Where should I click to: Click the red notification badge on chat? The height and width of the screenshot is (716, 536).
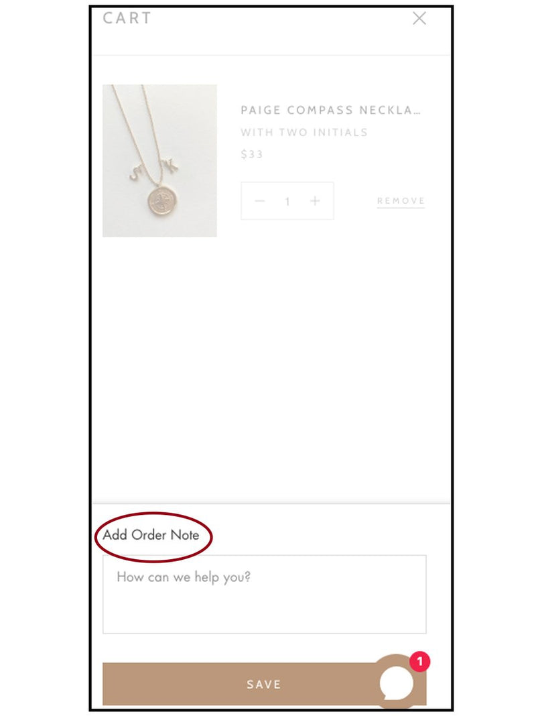click(x=419, y=661)
